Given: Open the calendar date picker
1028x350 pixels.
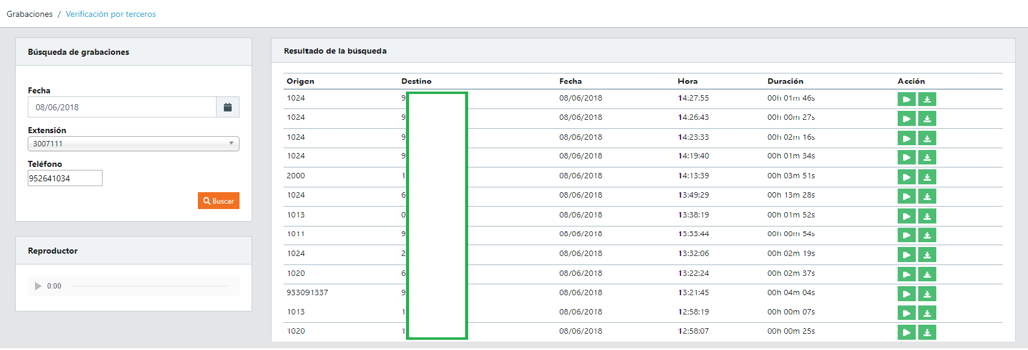Looking at the screenshot, I should [x=227, y=107].
